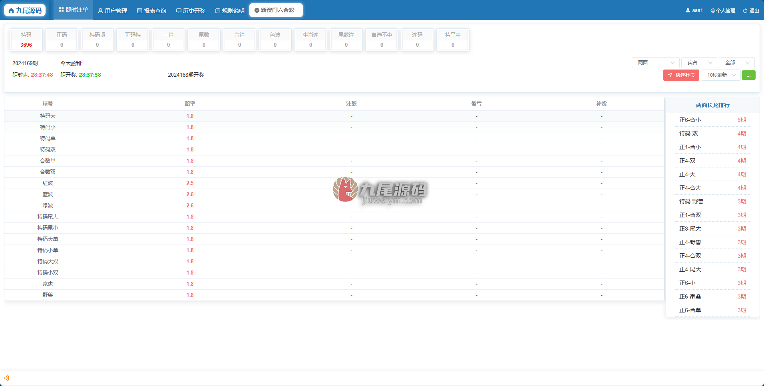Click the 绿波 row label
The width and height of the screenshot is (764, 386).
click(x=48, y=205)
